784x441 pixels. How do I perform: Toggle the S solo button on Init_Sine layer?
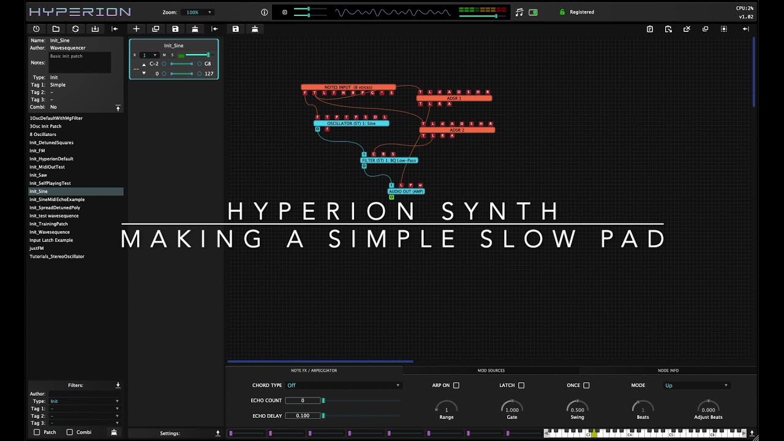click(172, 55)
